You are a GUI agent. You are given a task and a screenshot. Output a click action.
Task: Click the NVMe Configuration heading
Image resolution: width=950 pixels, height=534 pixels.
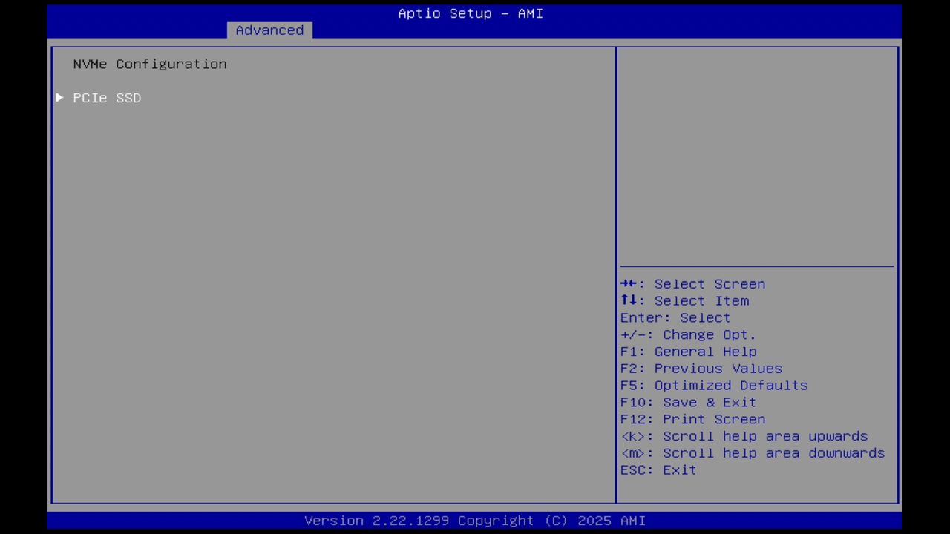pos(149,64)
